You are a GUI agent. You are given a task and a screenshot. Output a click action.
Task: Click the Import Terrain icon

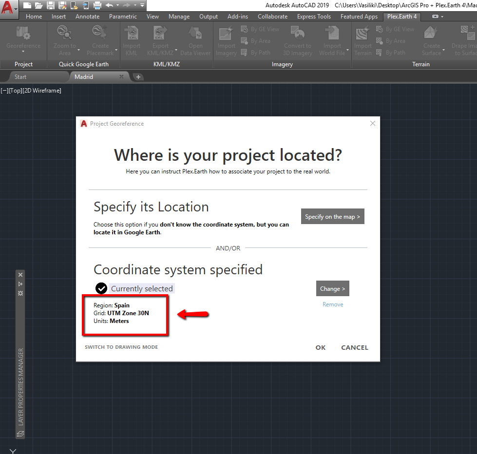click(363, 33)
